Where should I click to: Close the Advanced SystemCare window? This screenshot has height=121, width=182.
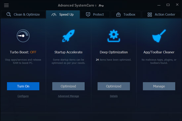point(177,5)
